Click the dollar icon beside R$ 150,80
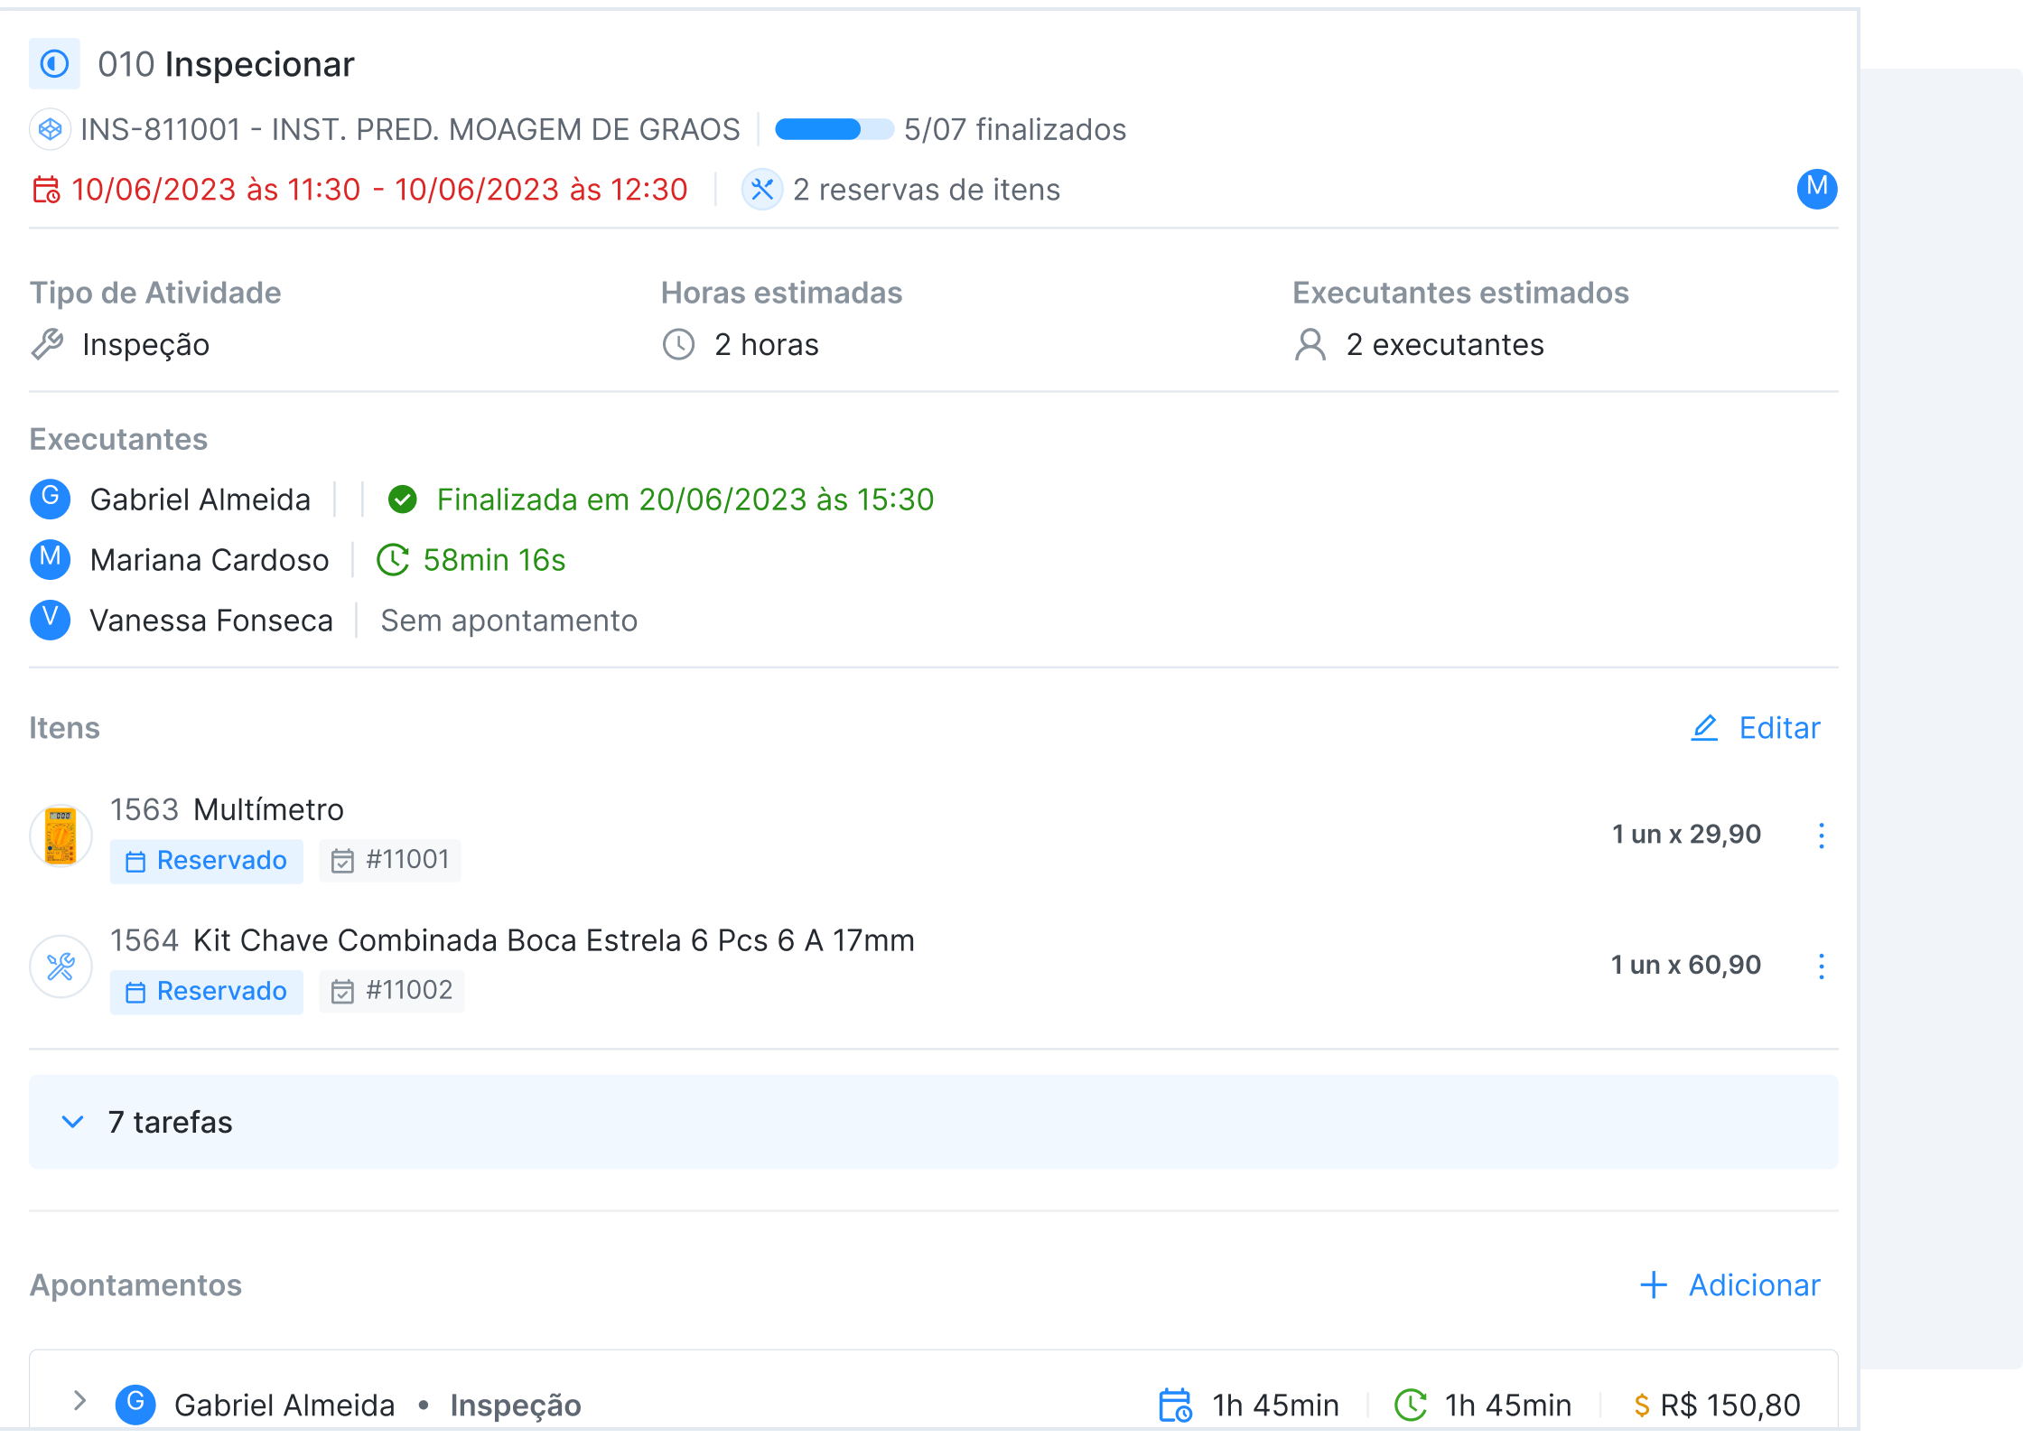 click(x=1642, y=1405)
